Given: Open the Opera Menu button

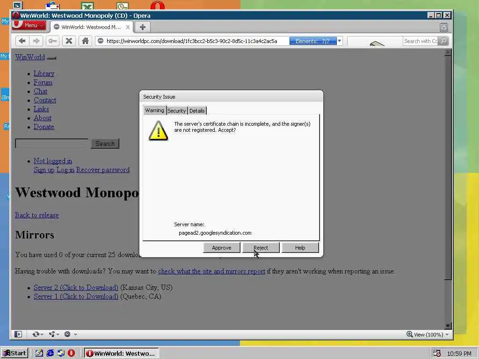Looking at the screenshot, I should 29,25.
